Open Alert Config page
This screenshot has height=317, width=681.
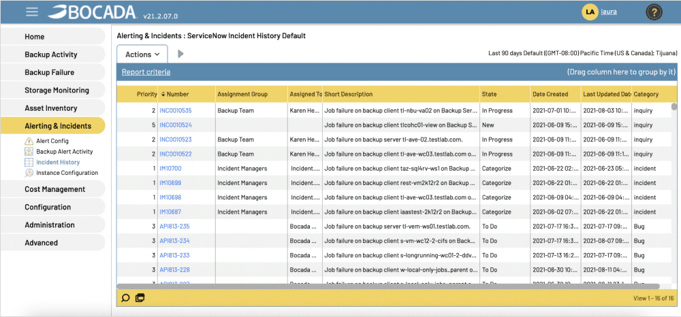pos(52,141)
